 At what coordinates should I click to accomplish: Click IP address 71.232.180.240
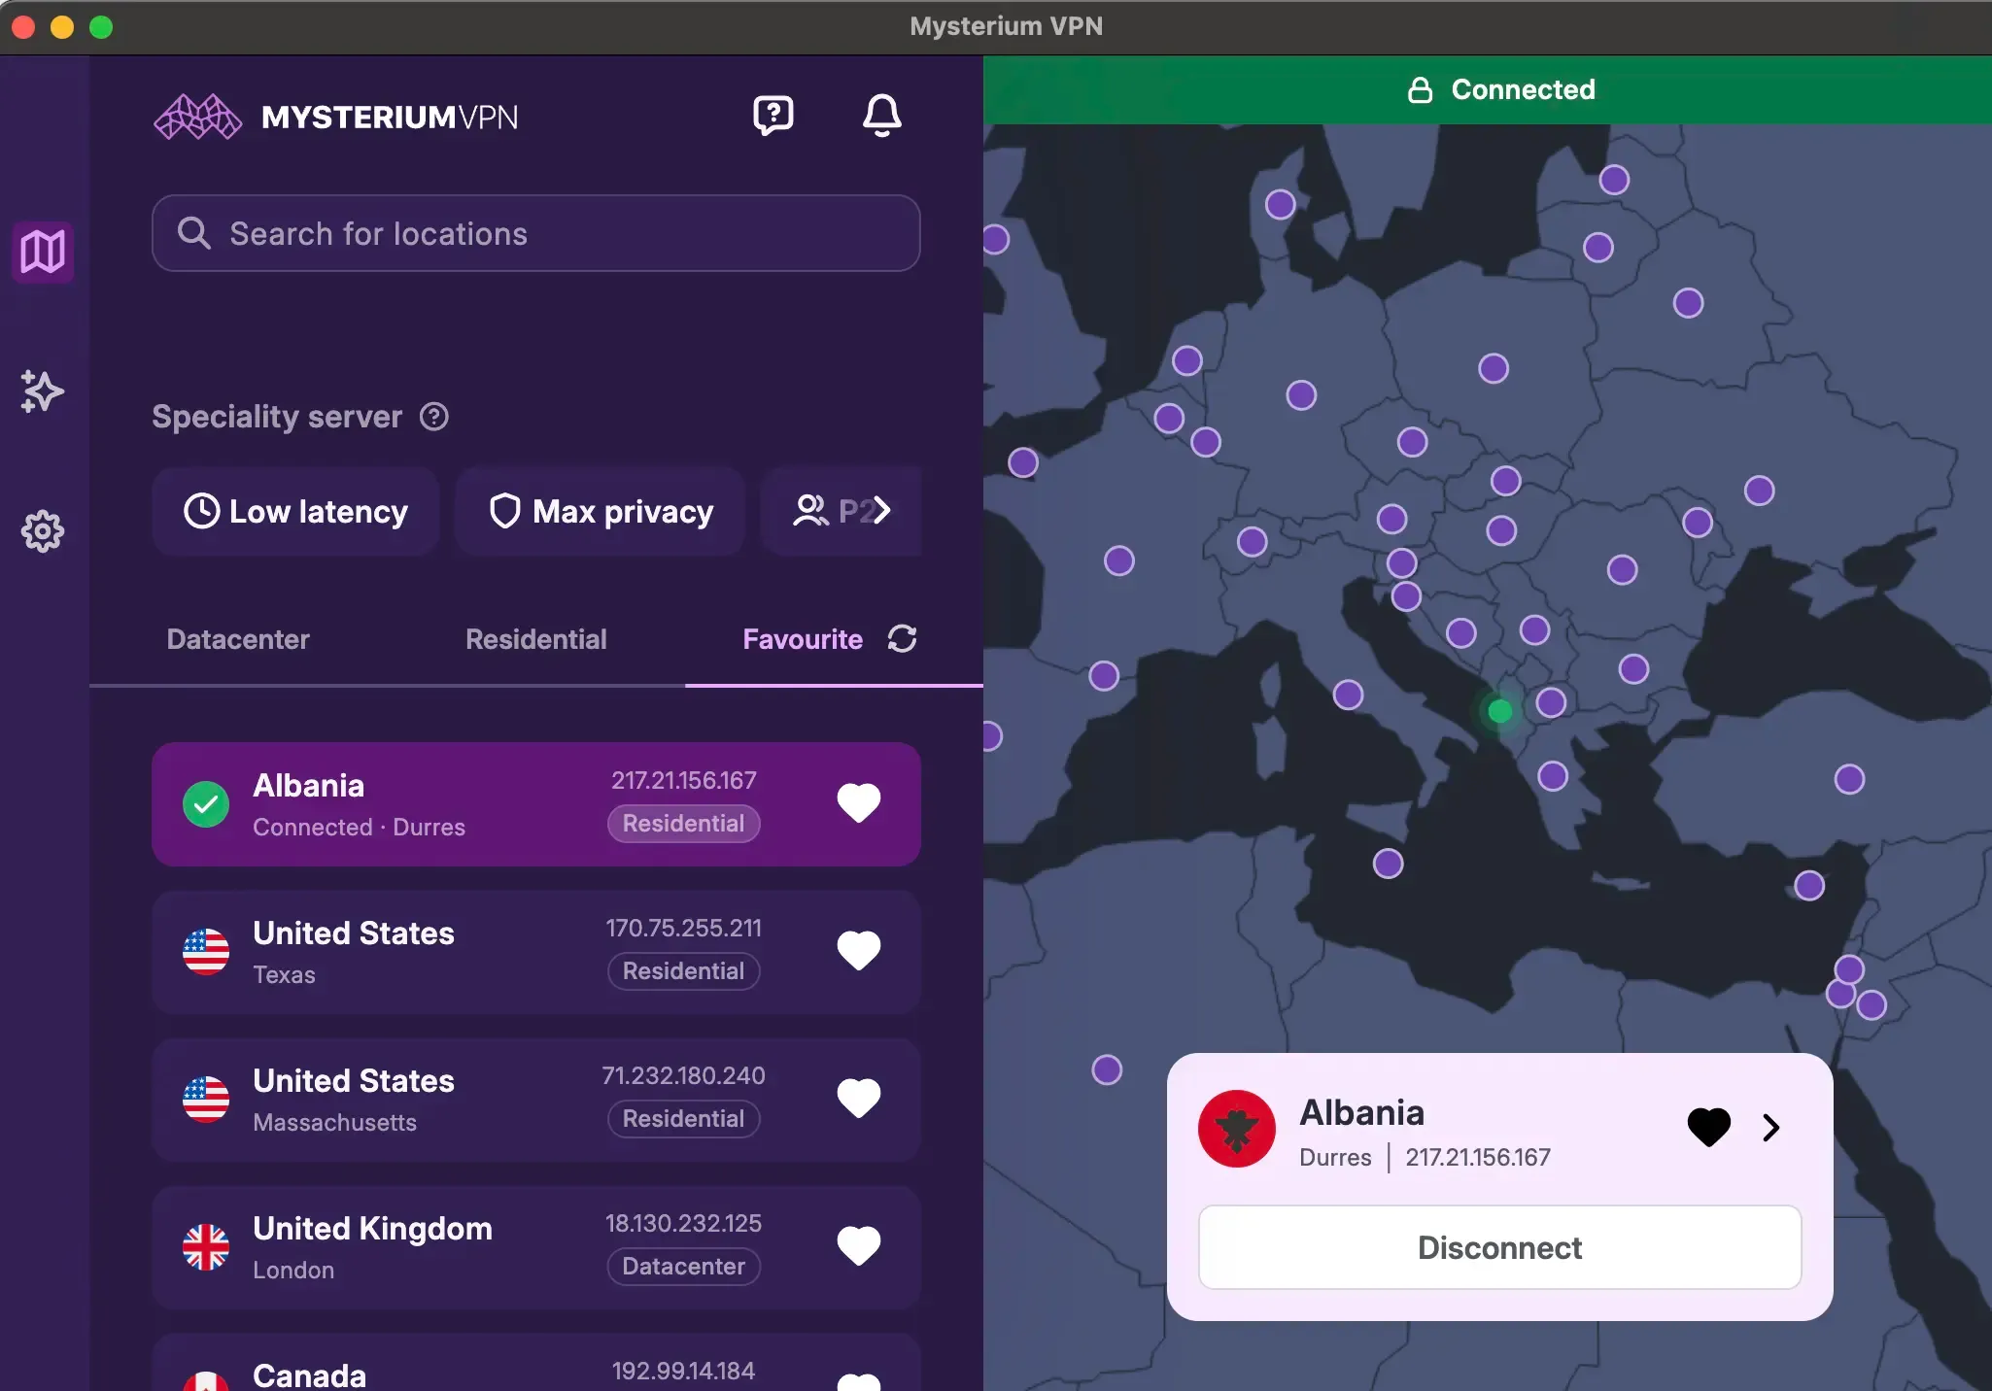(x=684, y=1075)
